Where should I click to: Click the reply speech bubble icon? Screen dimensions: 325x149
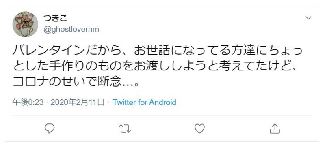pyautogui.click(x=50, y=128)
